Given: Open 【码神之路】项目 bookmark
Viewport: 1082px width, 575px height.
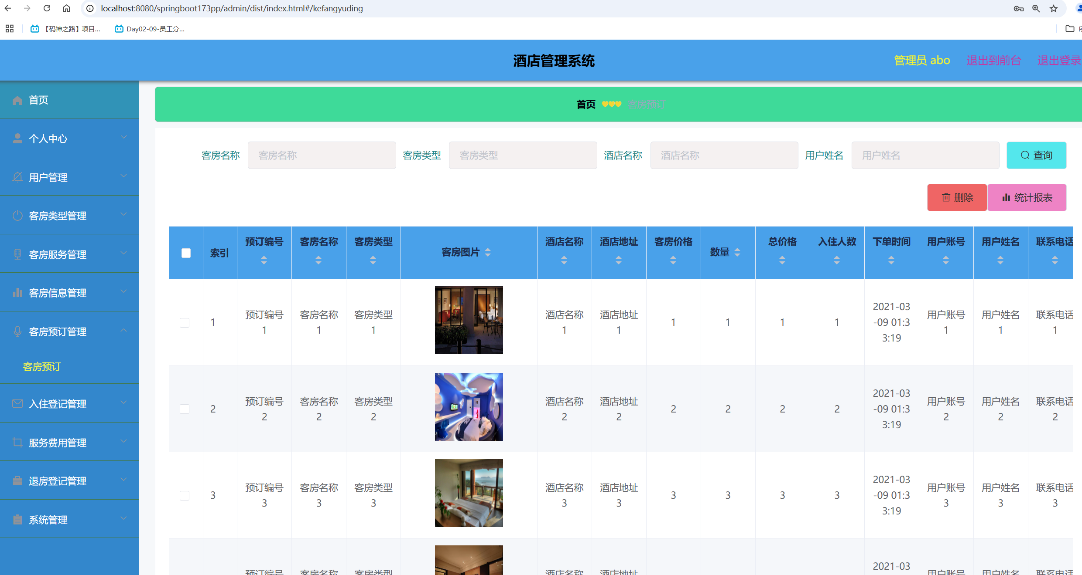Looking at the screenshot, I should [x=65, y=29].
